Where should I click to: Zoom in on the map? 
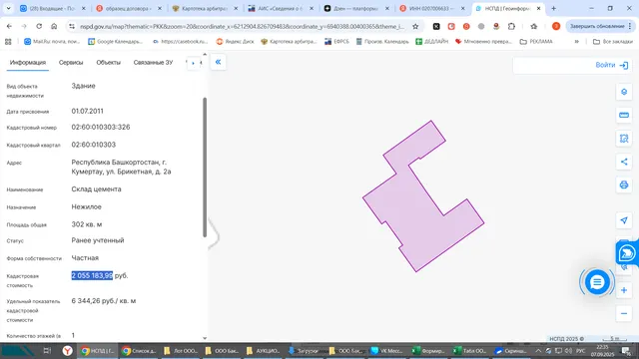pos(624,290)
